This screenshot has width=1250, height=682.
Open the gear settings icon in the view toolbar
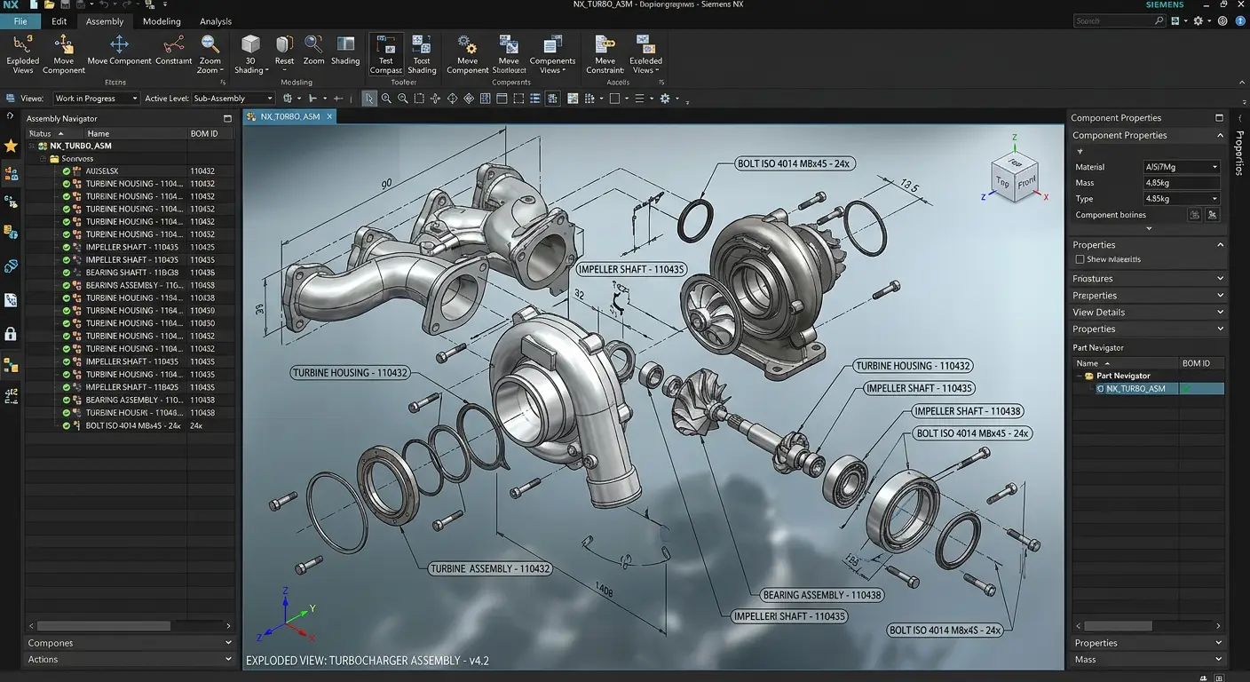pos(665,99)
